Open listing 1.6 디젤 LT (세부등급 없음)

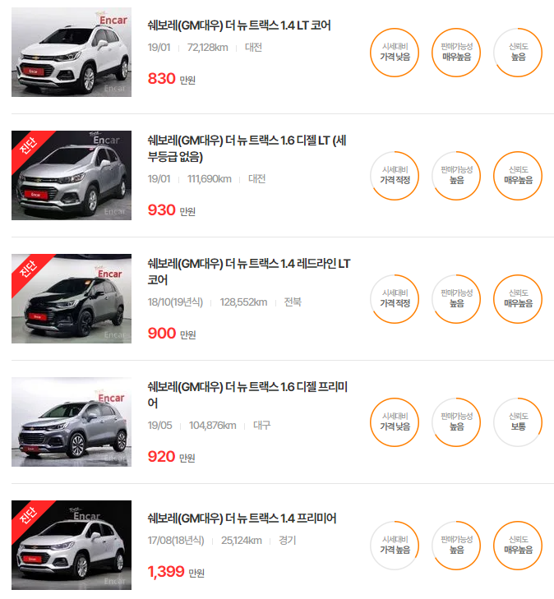[x=247, y=149]
